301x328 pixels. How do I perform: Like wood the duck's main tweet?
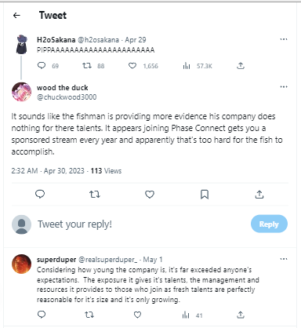(150, 194)
